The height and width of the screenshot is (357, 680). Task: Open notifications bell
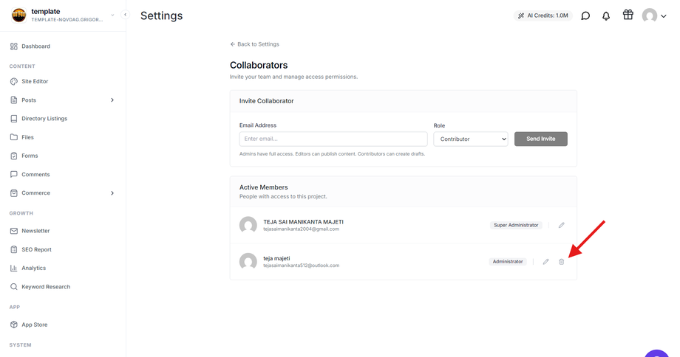[x=606, y=16]
